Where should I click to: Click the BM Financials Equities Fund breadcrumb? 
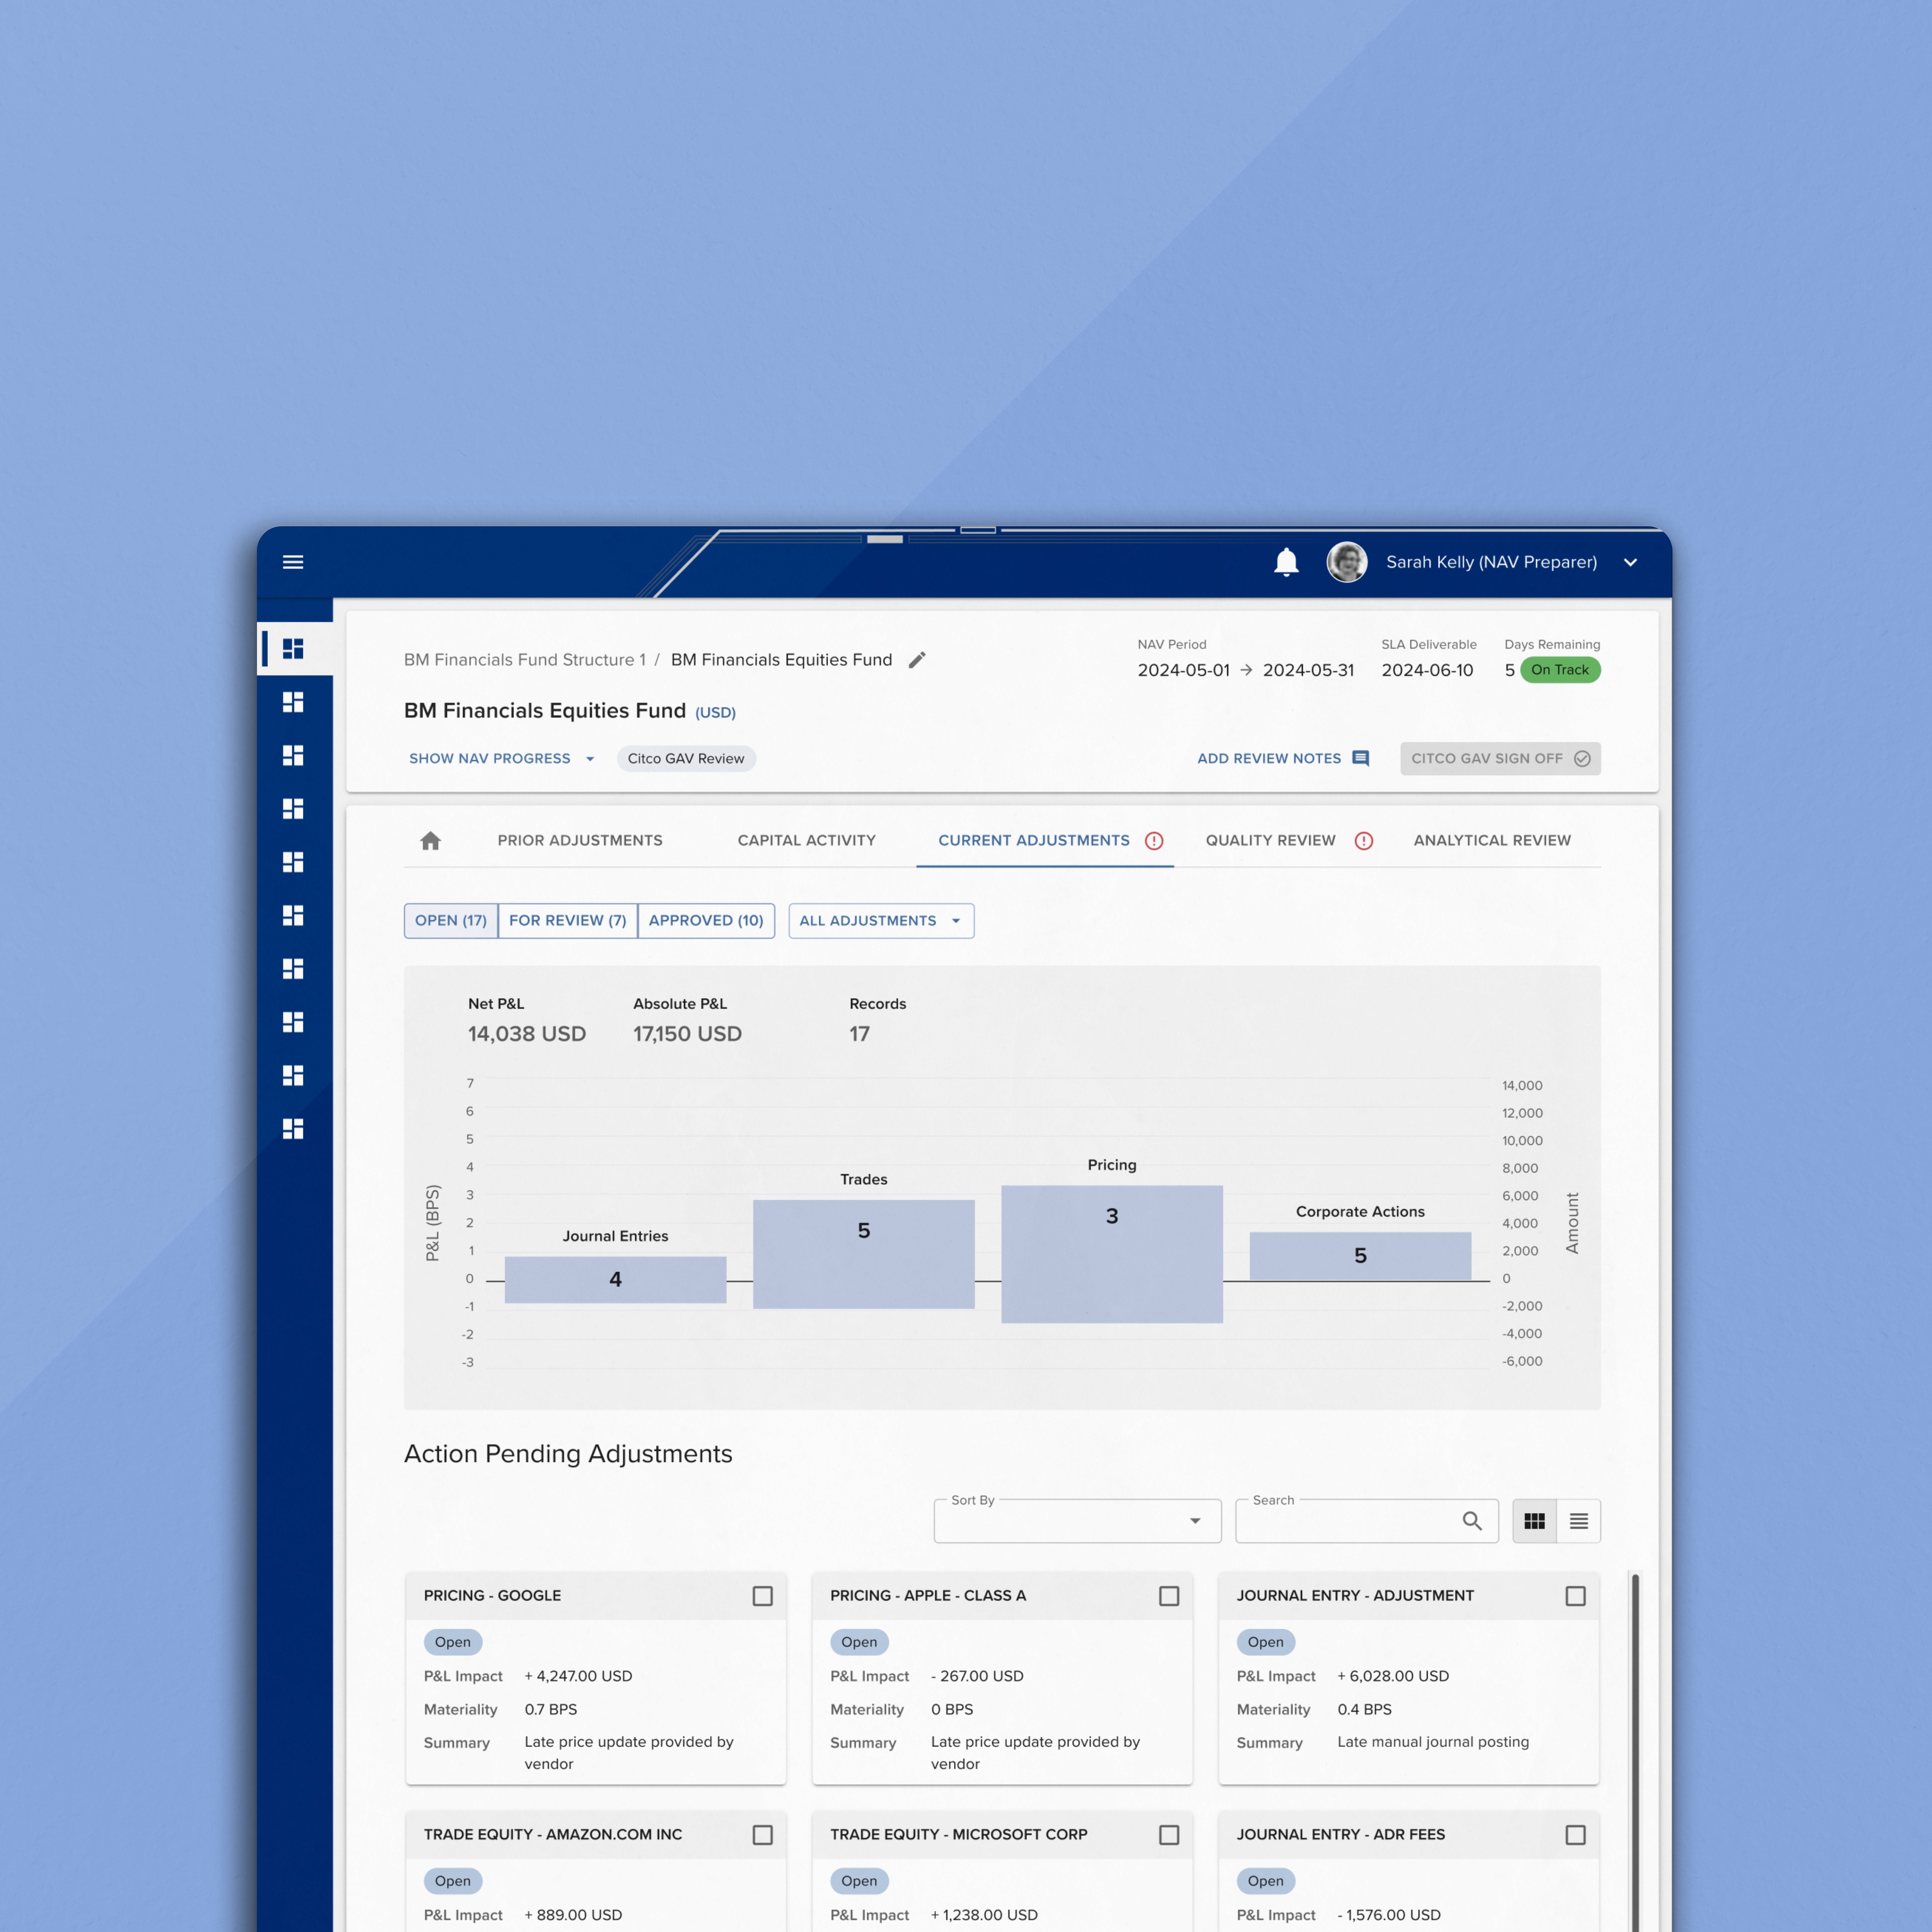pyautogui.click(x=781, y=660)
